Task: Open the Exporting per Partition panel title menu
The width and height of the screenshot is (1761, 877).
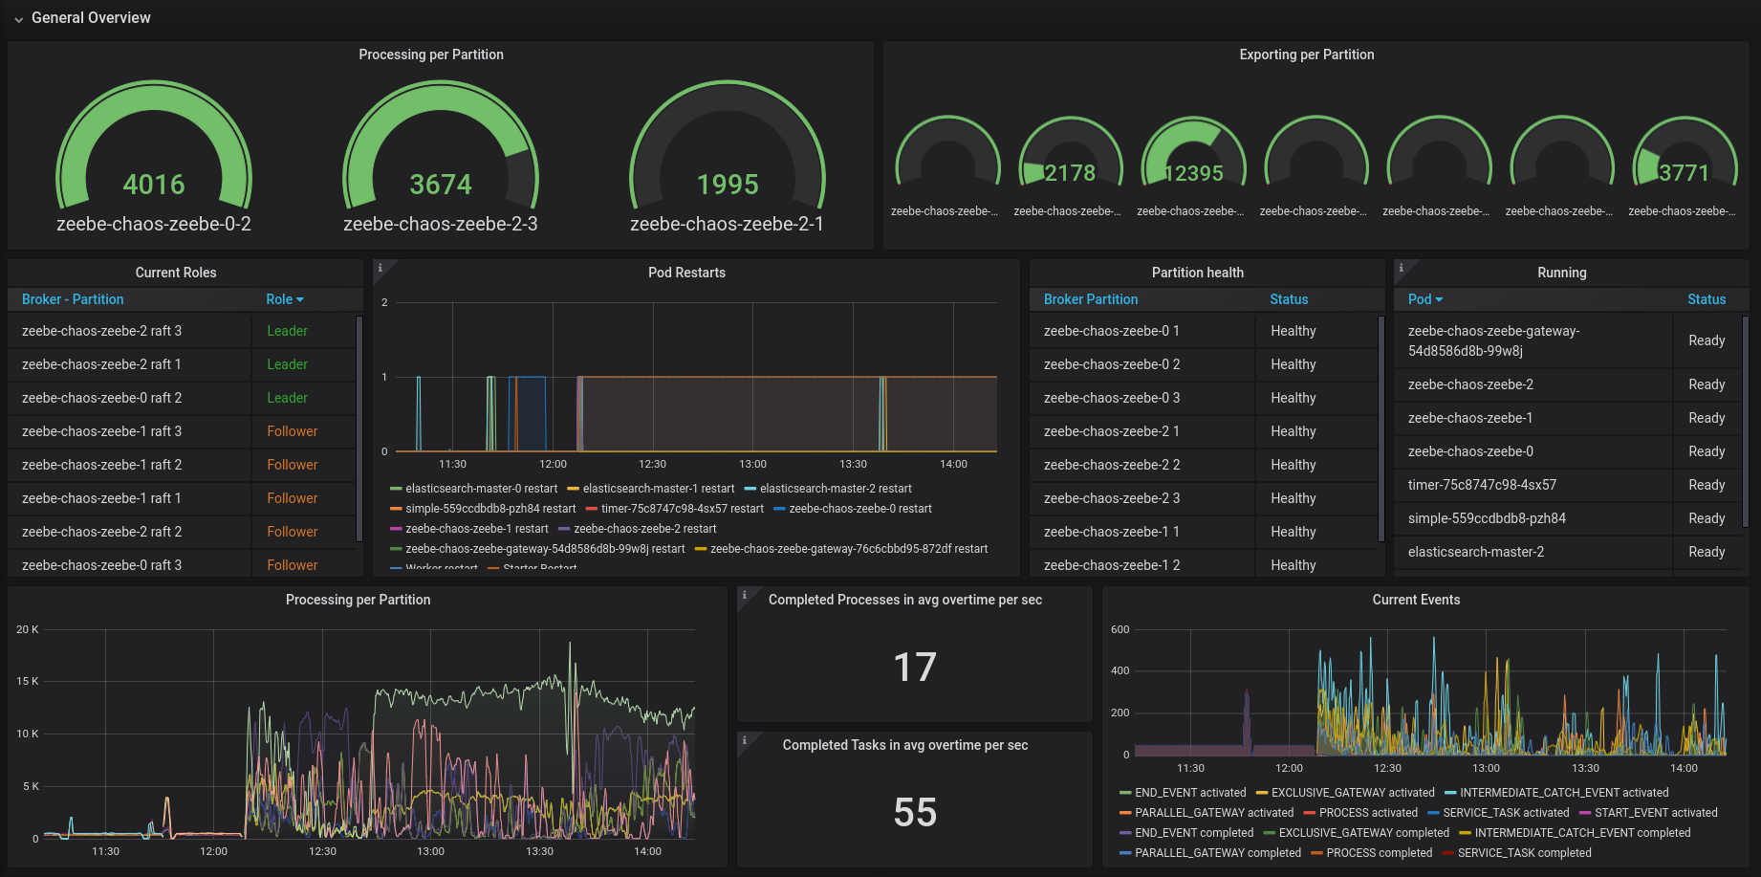Action: point(1307,55)
